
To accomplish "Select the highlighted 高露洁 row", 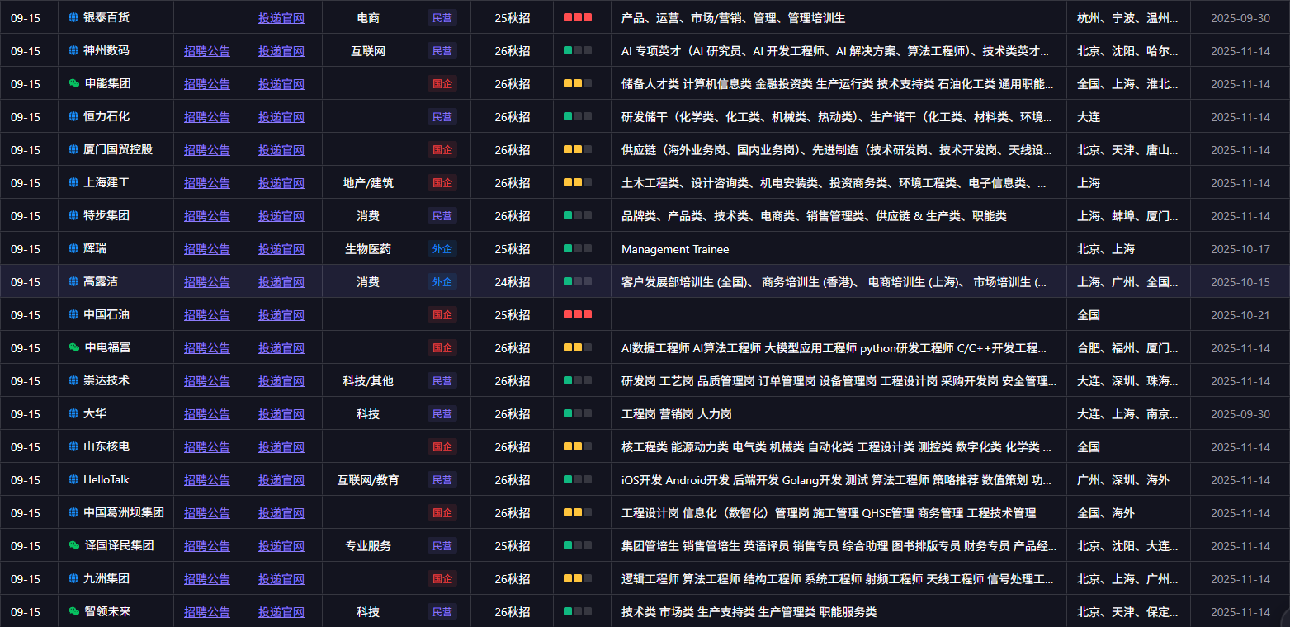I will (x=743, y=281).
